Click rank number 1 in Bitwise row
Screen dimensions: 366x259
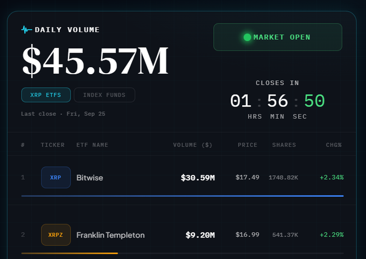click(23, 177)
